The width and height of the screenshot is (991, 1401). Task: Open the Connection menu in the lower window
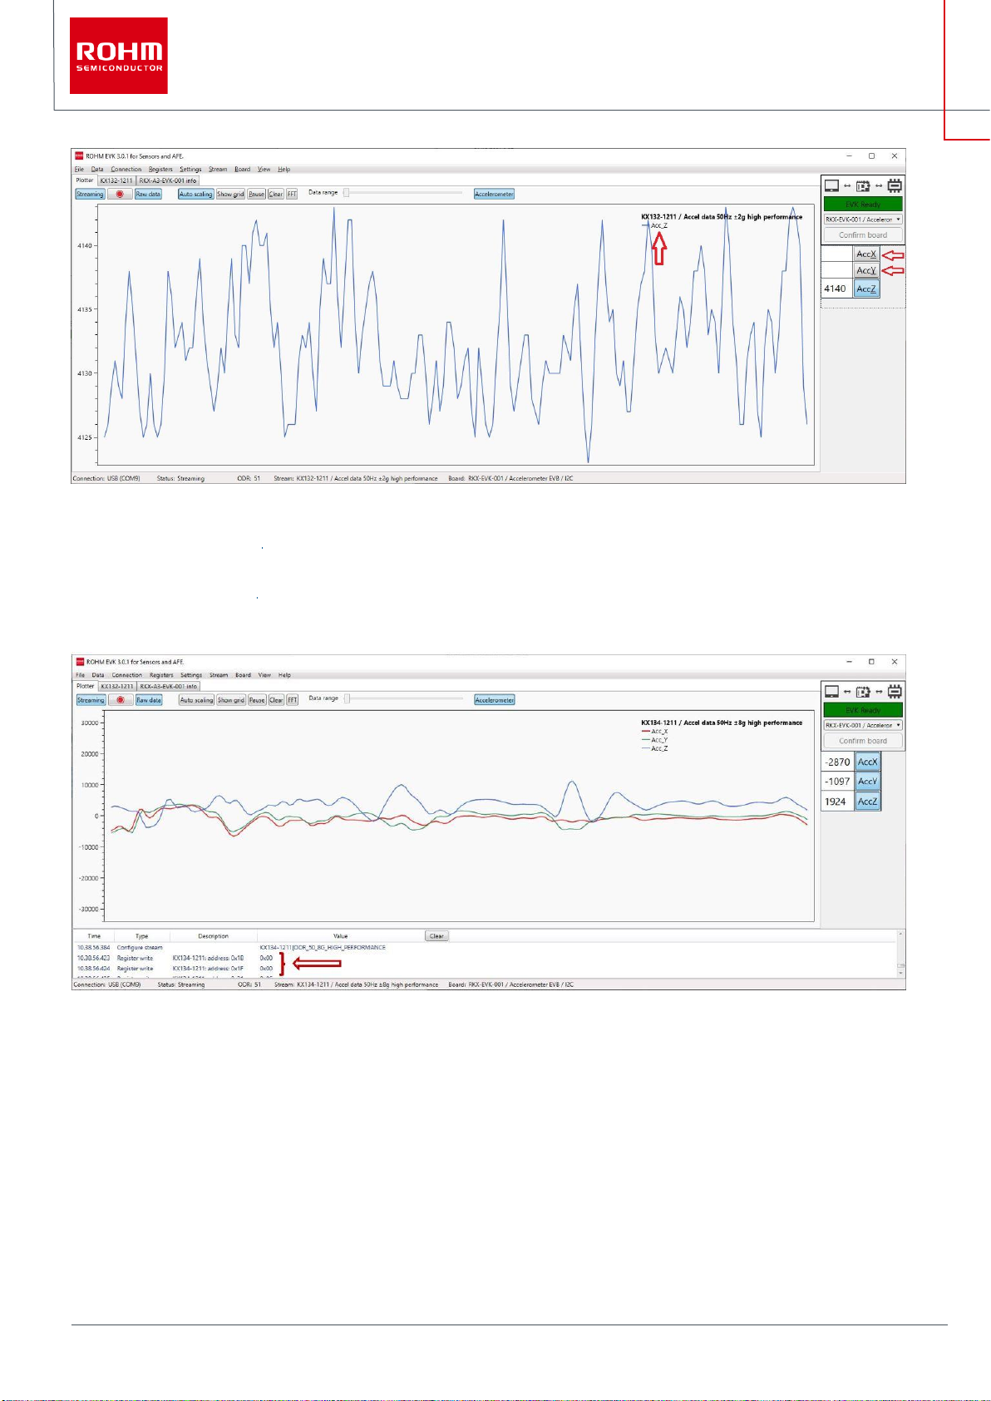[127, 675]
